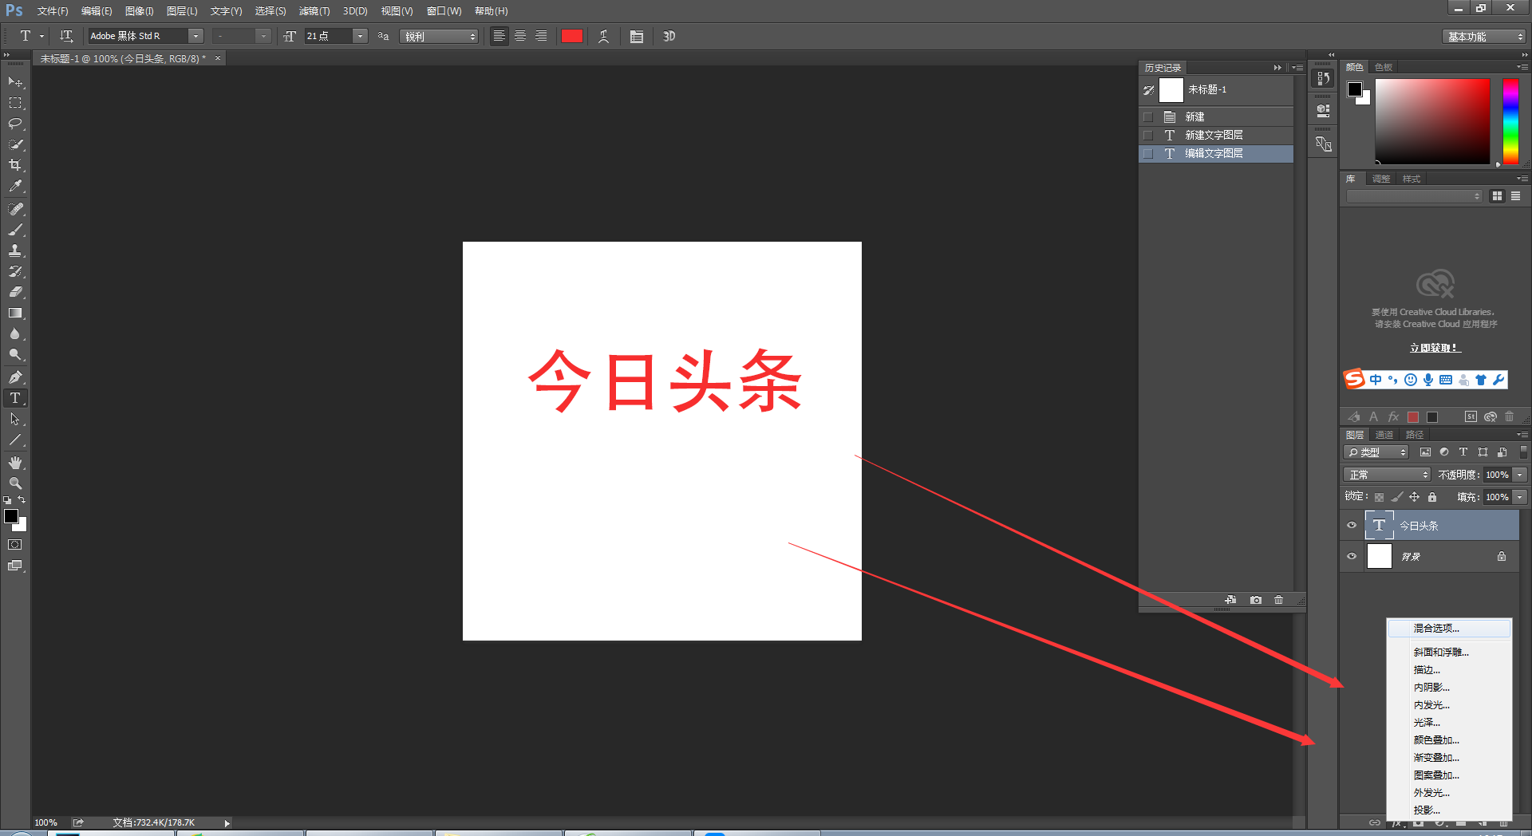Select the Path Selection tool
Screen dimensions: 1532x836
click(15, 419)
